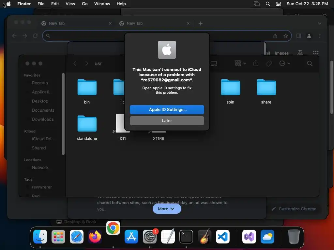Open the Go menu

(85, 4)
